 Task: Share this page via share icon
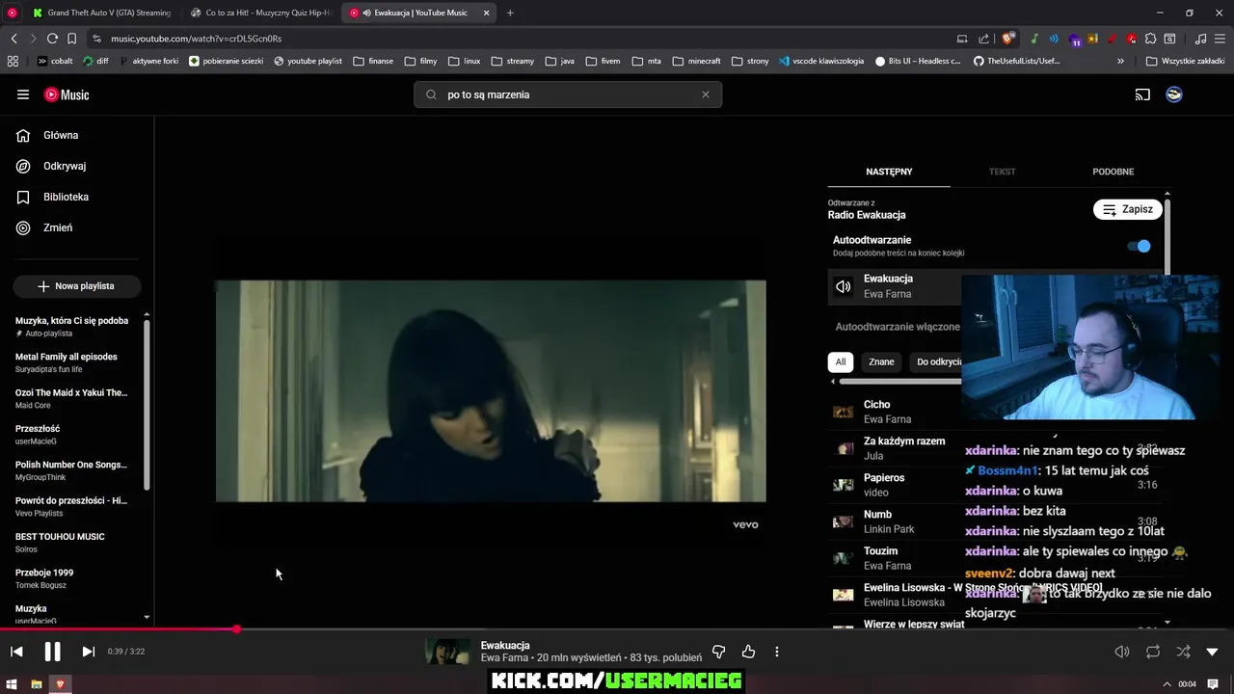coord(983,39)
